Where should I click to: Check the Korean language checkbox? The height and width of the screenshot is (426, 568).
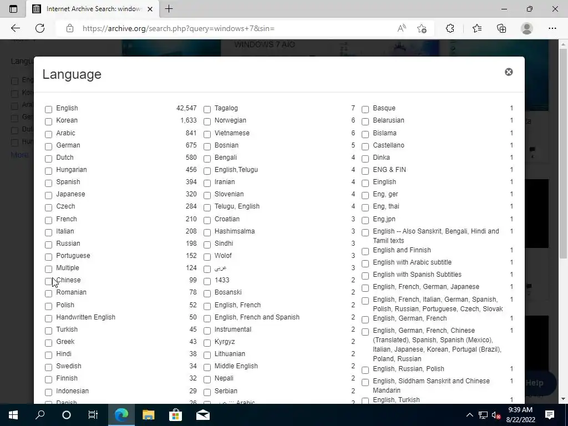coord(49,121)
